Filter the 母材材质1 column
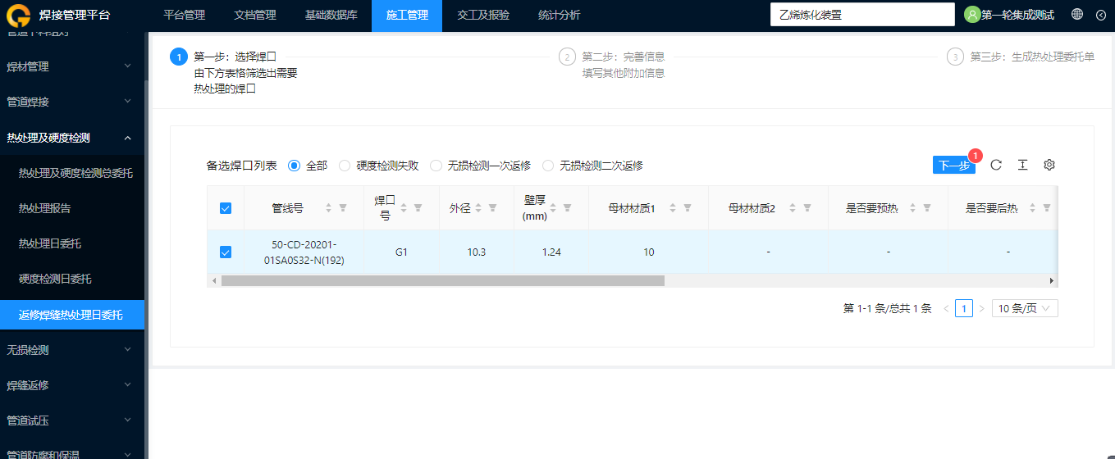Viewport: 1115px width, 459px height. point(688,208)
